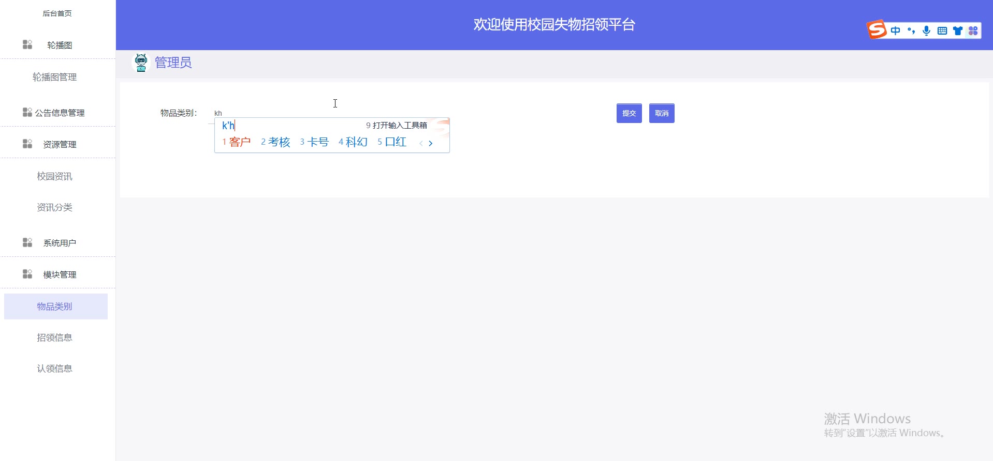Click the 公告信息管理 menu icon
Viewport: 993px width, 461px height.
(x=27, y=112)
